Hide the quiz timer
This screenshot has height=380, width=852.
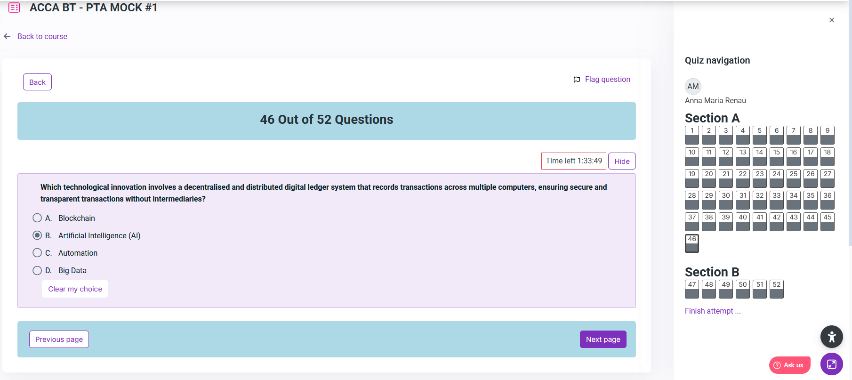pyautogui.click(x=621, y=161)
